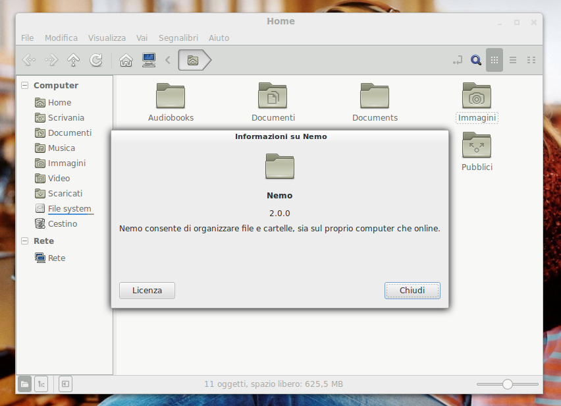
Task: Go up to parent folder
Action: coord(73,60)
